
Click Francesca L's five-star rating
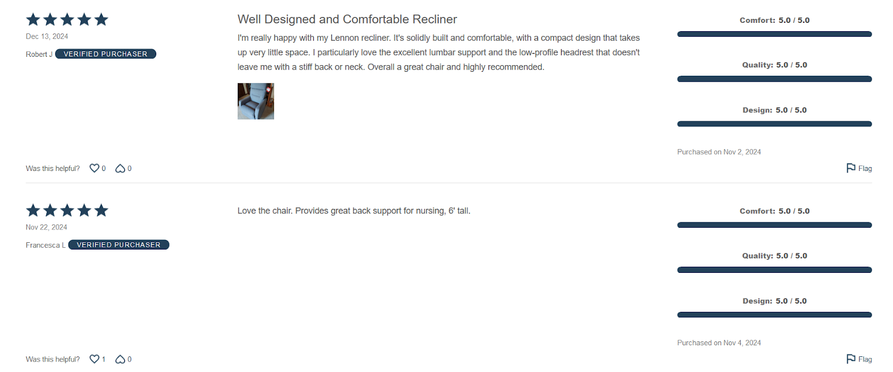tap(67, 211)
